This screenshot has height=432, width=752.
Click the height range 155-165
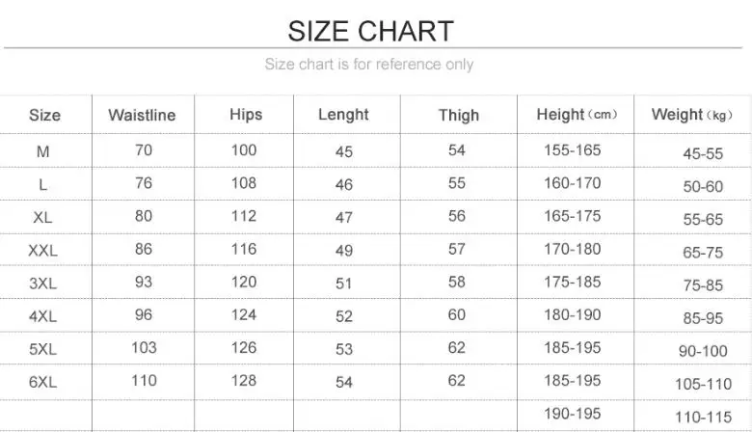[x=572, y=150]
